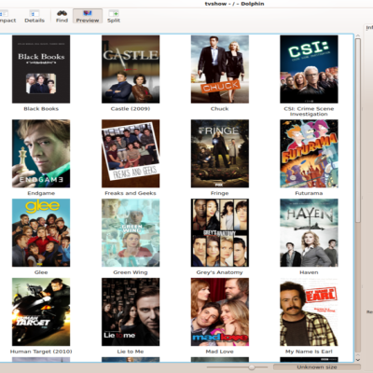This screenshot has height=373, width=373.
Task: Click the Find binoculars icon
Action: pyautogui.click(x=62, y=13)
